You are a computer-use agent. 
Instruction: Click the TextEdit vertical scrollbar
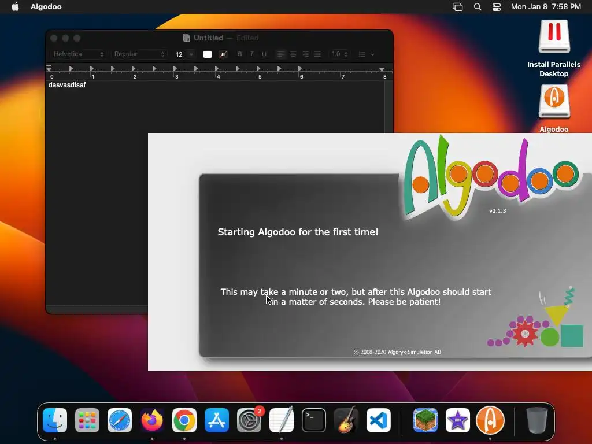[388, 106]
